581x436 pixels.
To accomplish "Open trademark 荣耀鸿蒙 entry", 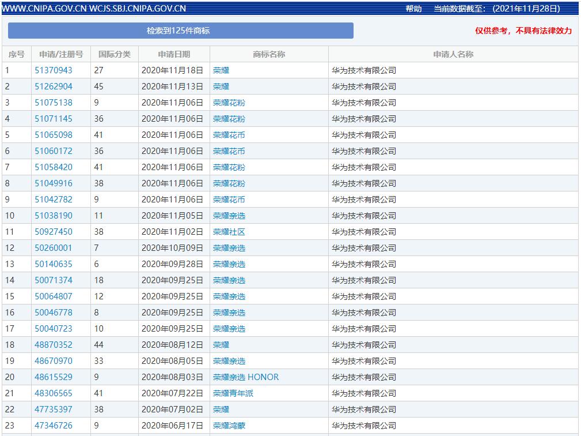I will tap(229, 426).
